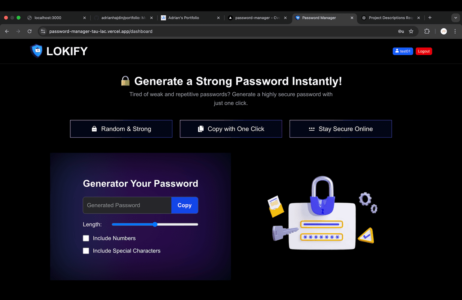Expand the tab search dropdown arrow
This screenshot has width=462, height=300.
pyautogui.click(x=456, y=18)
